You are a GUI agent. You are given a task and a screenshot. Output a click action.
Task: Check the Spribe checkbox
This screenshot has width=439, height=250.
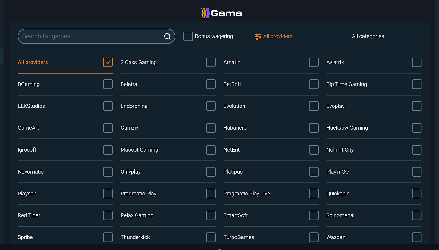(108, 237)
